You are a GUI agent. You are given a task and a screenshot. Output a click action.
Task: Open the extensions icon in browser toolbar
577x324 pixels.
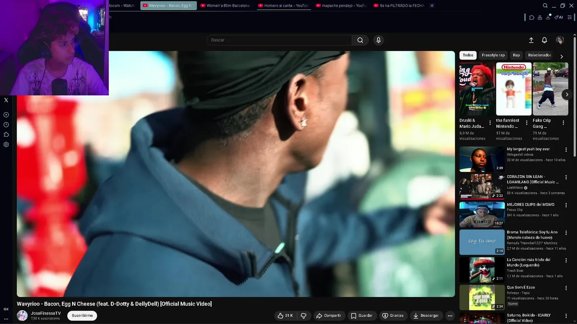[531, 17]
